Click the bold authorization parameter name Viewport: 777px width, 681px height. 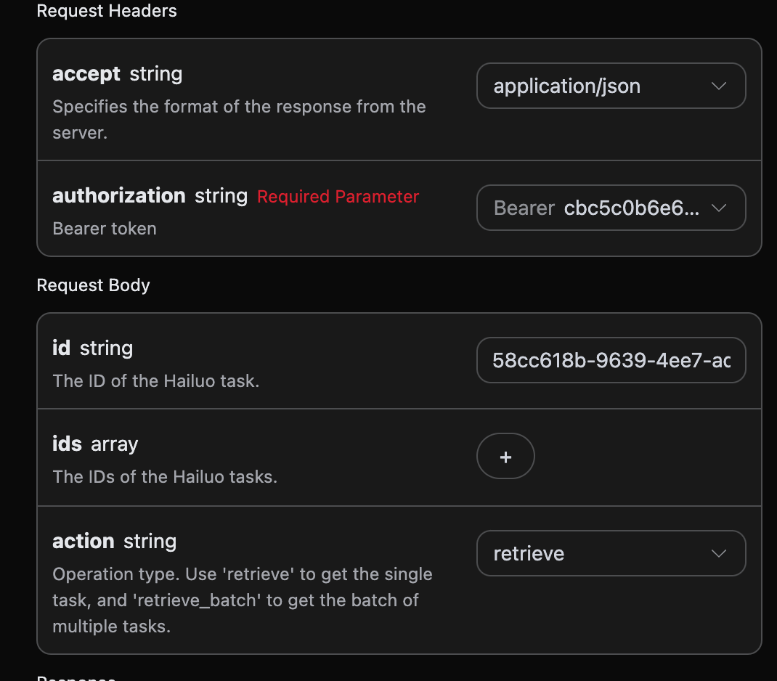pyautogui.click(x=119, y=196)
